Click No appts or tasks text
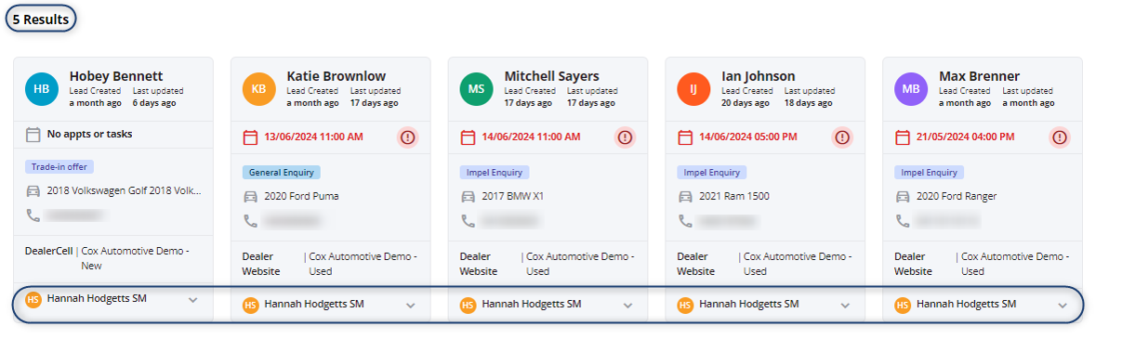Image resolution: width=1122 pixels, height=339 pixels. click(x=89, y=135)
